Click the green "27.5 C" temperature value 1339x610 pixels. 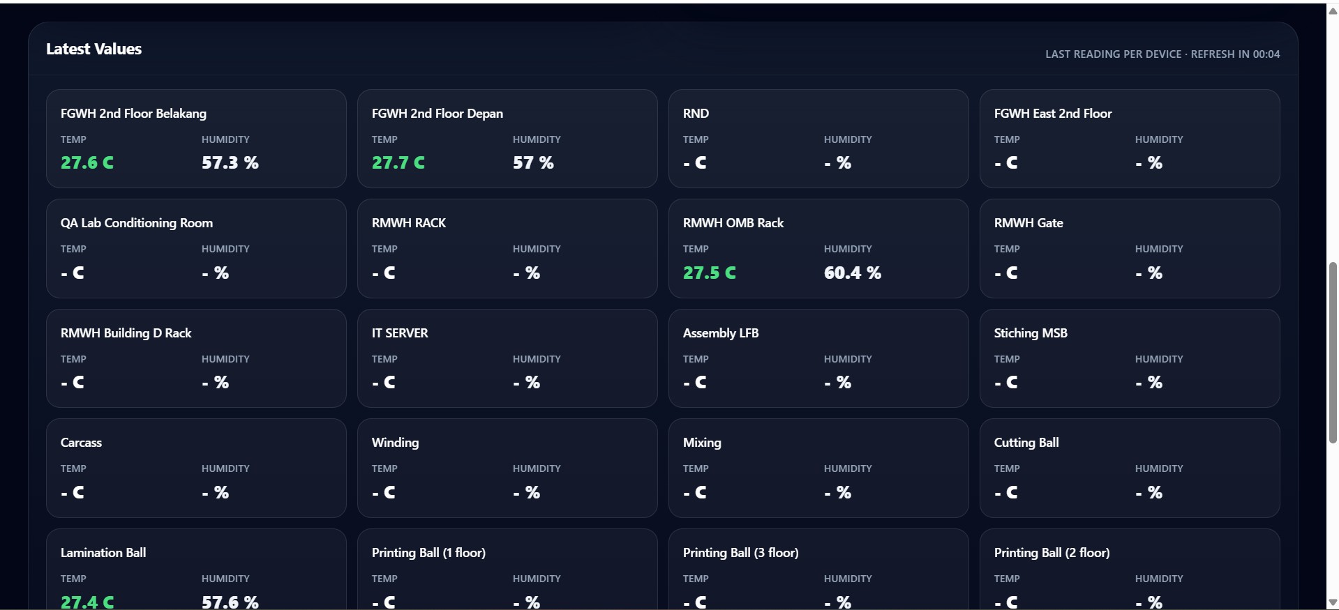tap(710, 273)
